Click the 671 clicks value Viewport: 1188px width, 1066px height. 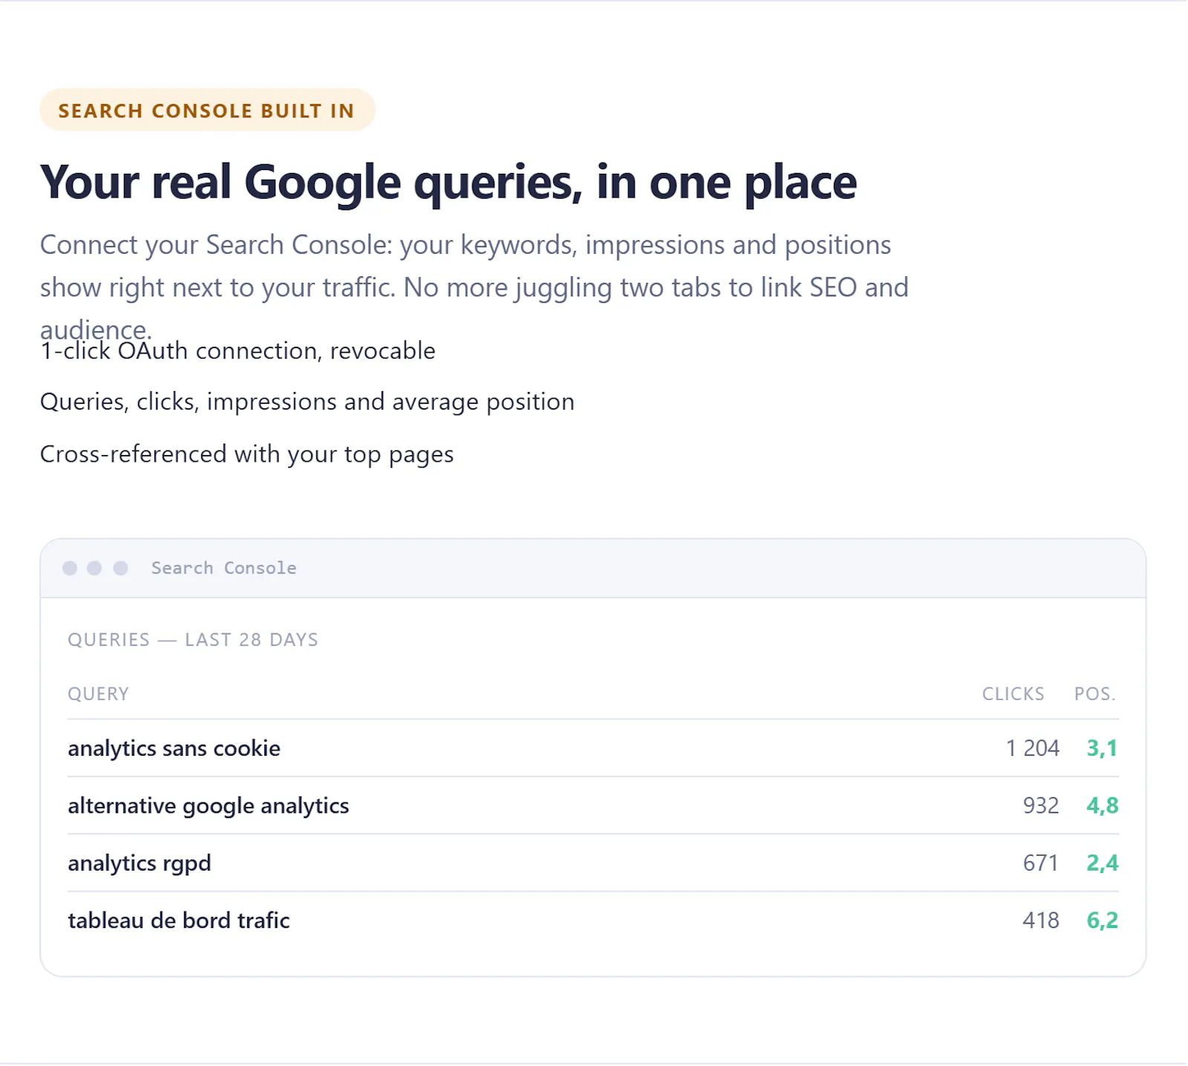pyautogui.click(x=1040, y=863)
